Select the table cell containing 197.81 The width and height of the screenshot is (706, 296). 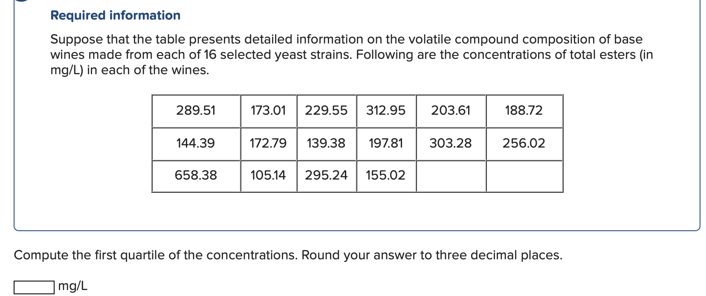tap(386, 143)
